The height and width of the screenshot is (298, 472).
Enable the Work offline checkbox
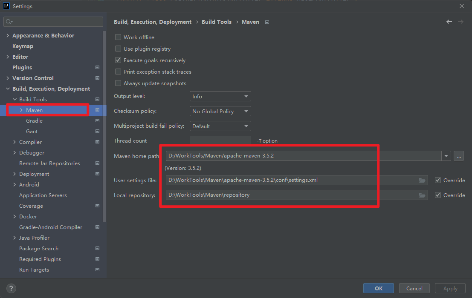(x=118, y=37)
